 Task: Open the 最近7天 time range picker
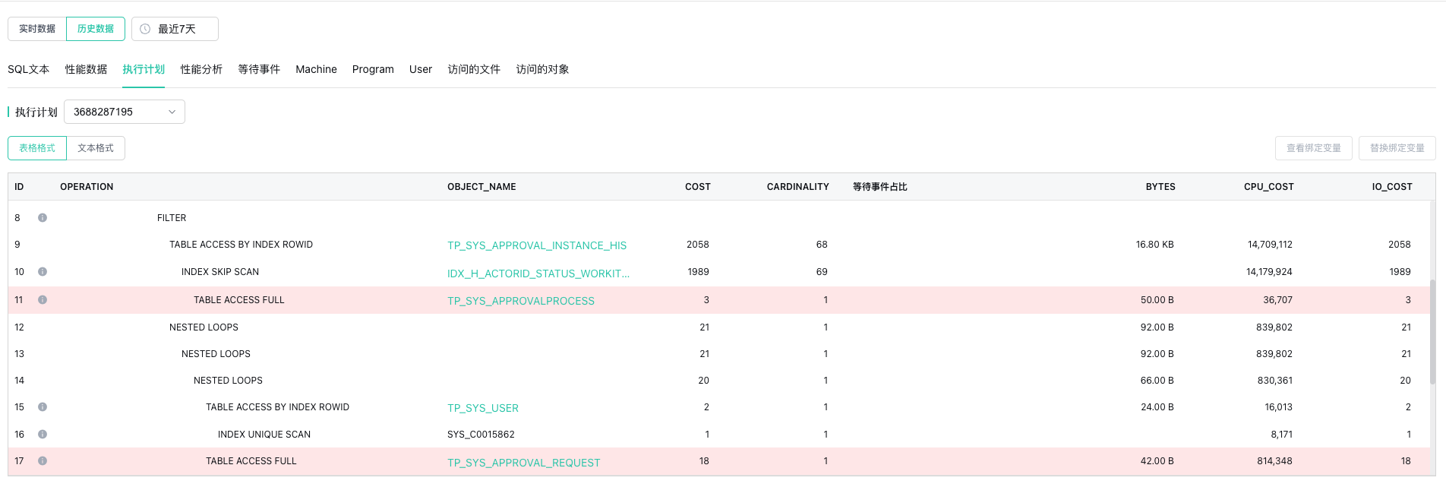point(175,29)
